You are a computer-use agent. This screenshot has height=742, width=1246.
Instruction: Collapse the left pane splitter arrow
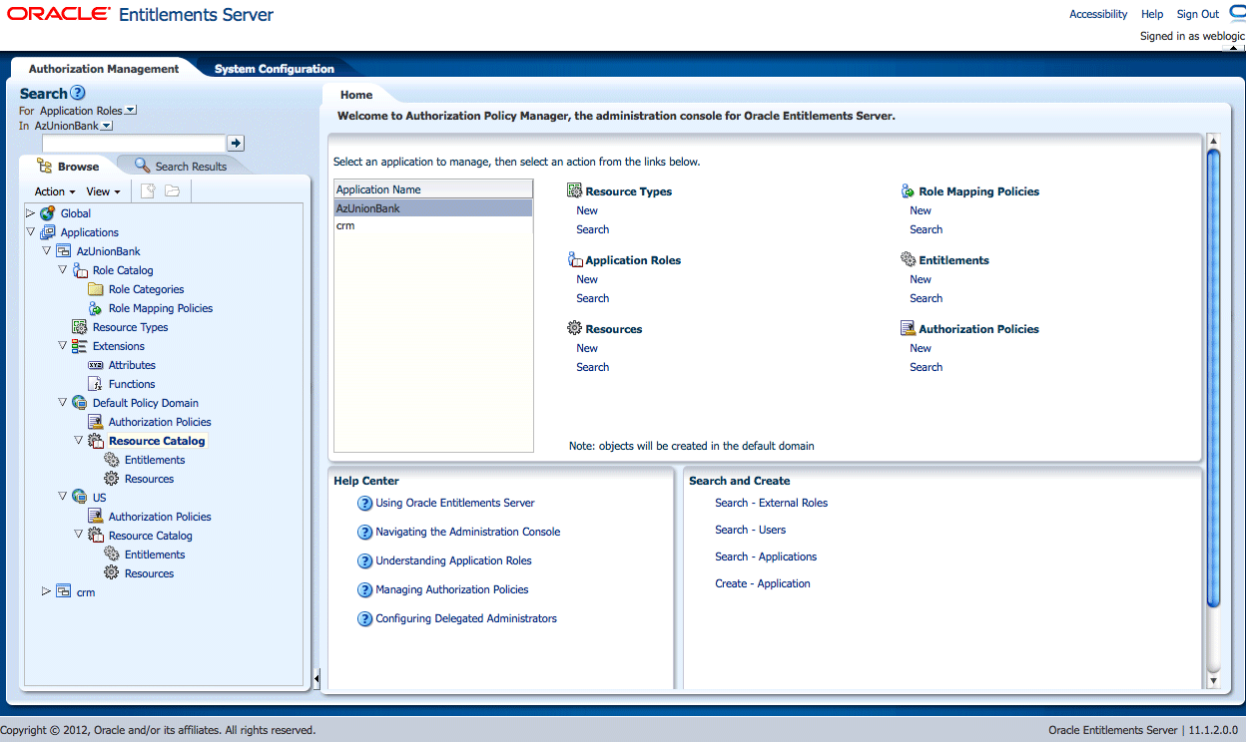point(316,679)
